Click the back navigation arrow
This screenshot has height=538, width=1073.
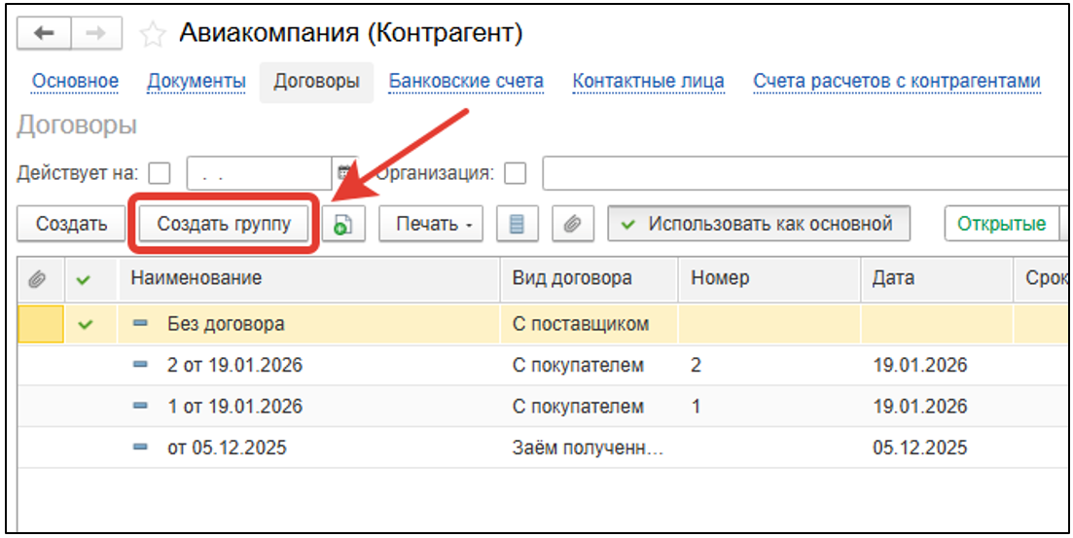click(x=44, y=33)
